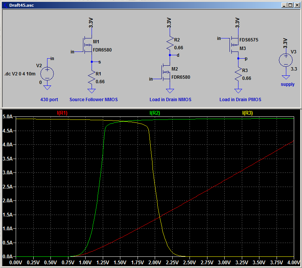
Task: Click the 'Load in Drain PMOS' caption
Action: pos(240,100)
